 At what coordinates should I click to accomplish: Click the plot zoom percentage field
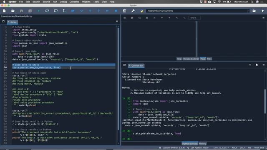click(x=194, y=18)
